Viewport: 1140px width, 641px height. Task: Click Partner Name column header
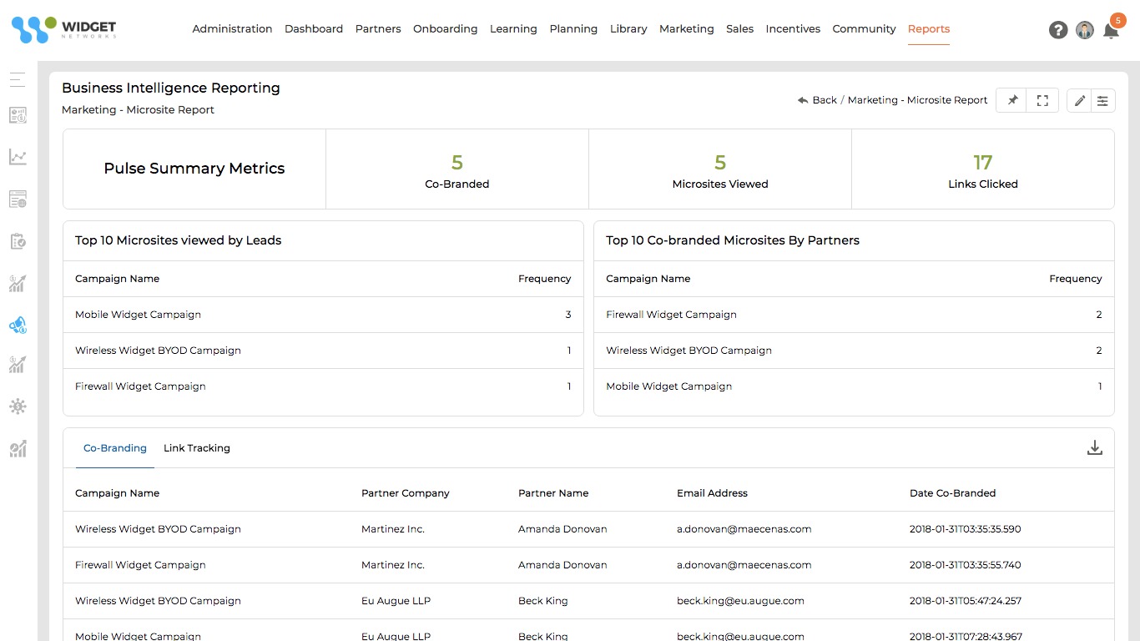pyautogui.click(x=553, y=493)
